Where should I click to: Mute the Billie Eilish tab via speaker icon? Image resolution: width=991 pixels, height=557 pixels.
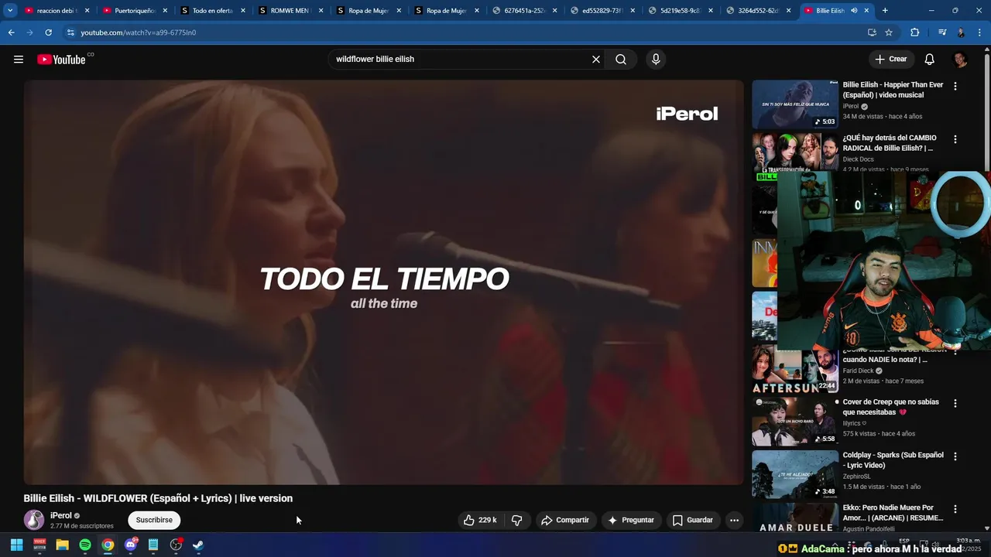pos(854,11)
